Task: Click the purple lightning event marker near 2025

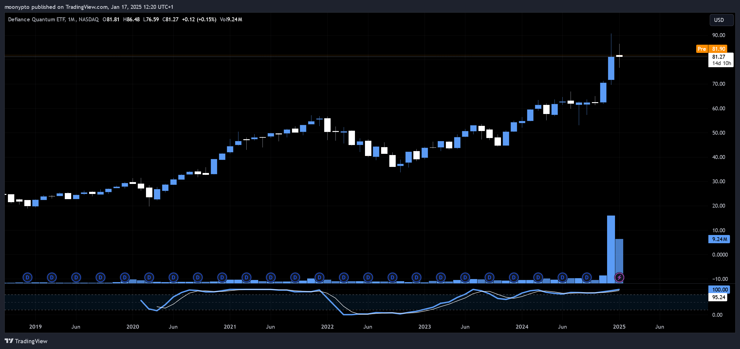Action: [x=619, y=277]
